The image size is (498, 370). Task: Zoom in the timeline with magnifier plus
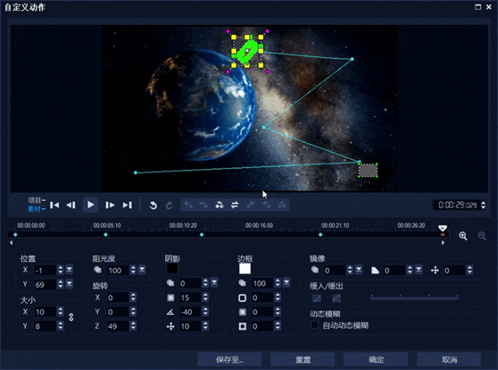(463, 236)
